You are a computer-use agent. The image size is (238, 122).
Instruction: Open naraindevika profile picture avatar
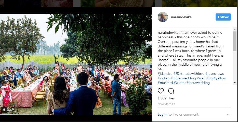(x=163, y=17)
